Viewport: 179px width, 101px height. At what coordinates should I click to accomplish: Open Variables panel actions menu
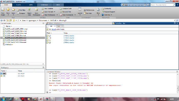point(175,23)
